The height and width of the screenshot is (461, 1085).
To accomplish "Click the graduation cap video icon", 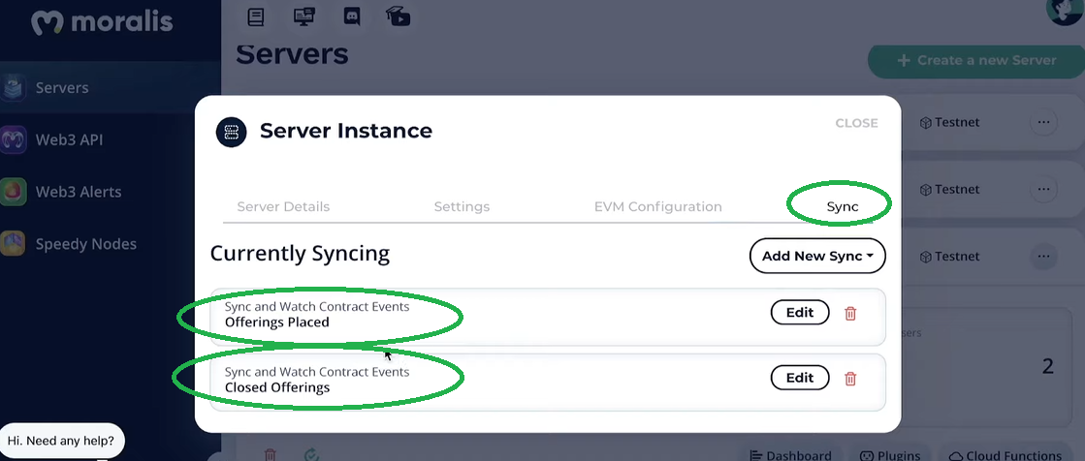I will coord(398,16).
